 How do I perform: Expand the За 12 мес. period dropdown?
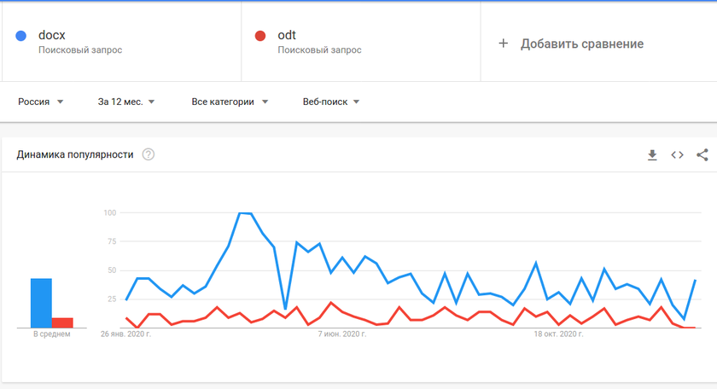pos(126,102)
